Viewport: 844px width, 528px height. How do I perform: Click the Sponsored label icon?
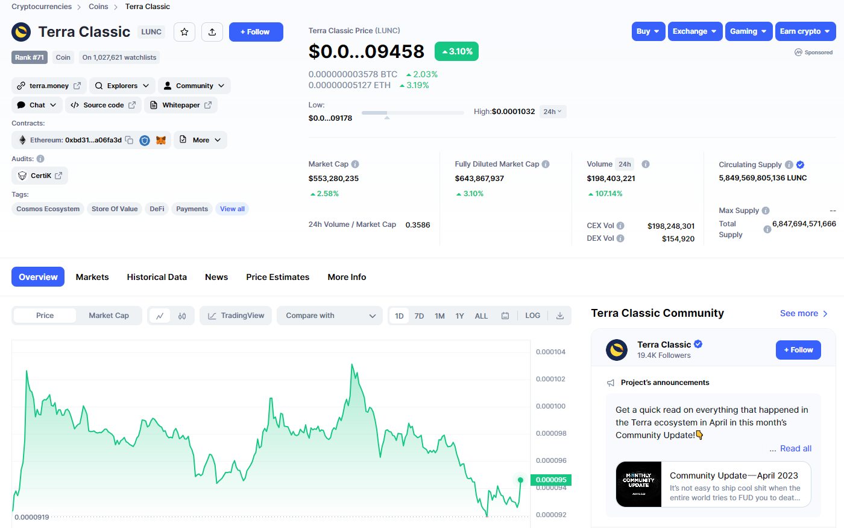799,52
